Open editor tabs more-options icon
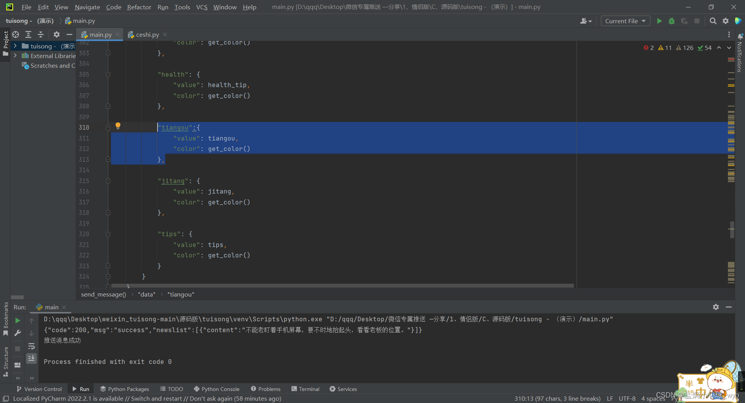This screenshot has height=403, width=745. [x=729, y=34]
